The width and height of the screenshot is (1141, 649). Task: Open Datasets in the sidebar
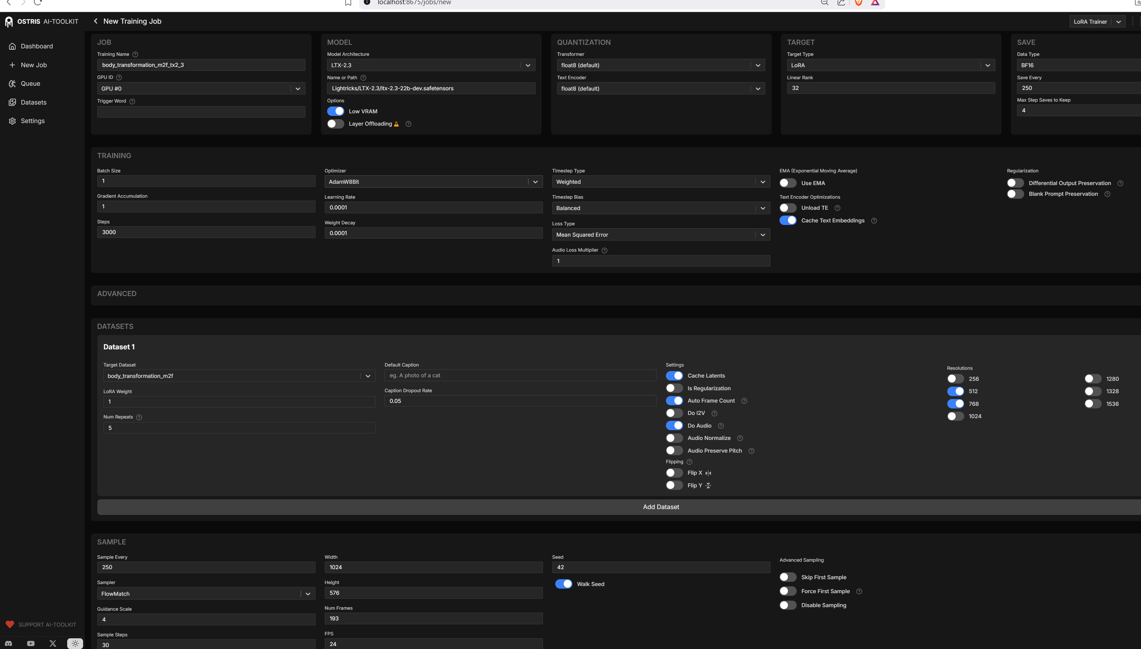coord(33,103)
